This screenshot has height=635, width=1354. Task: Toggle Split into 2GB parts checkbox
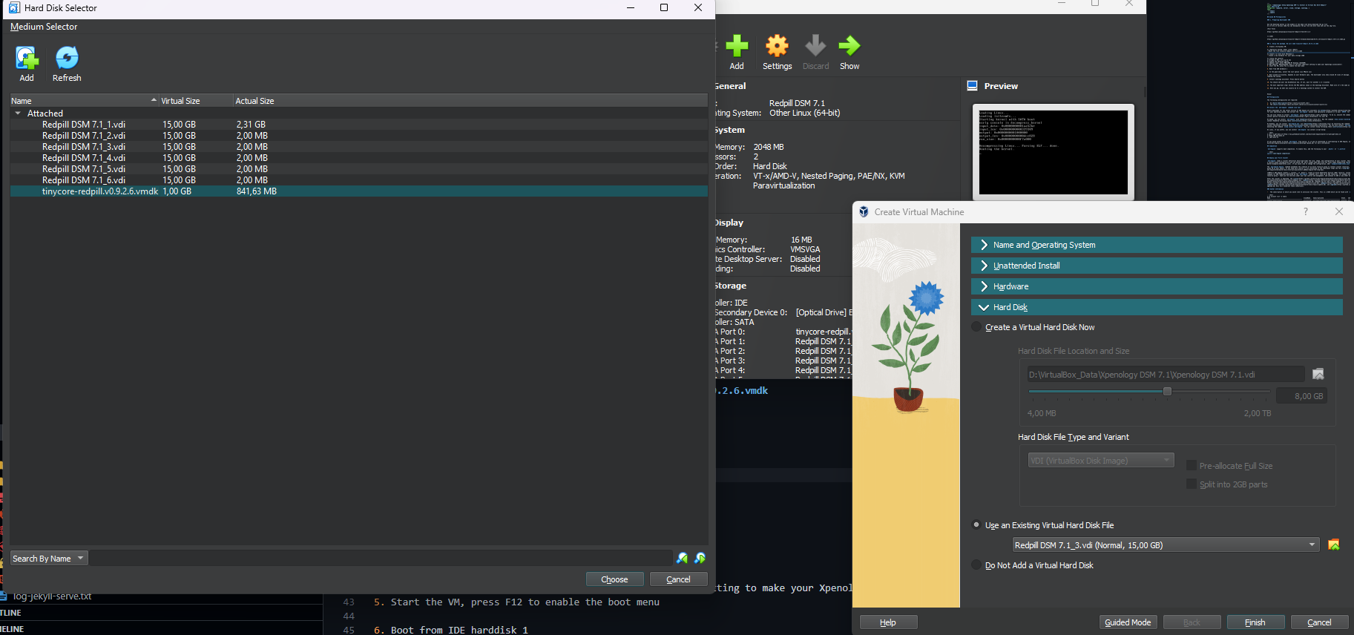[x=1191, y=484]
